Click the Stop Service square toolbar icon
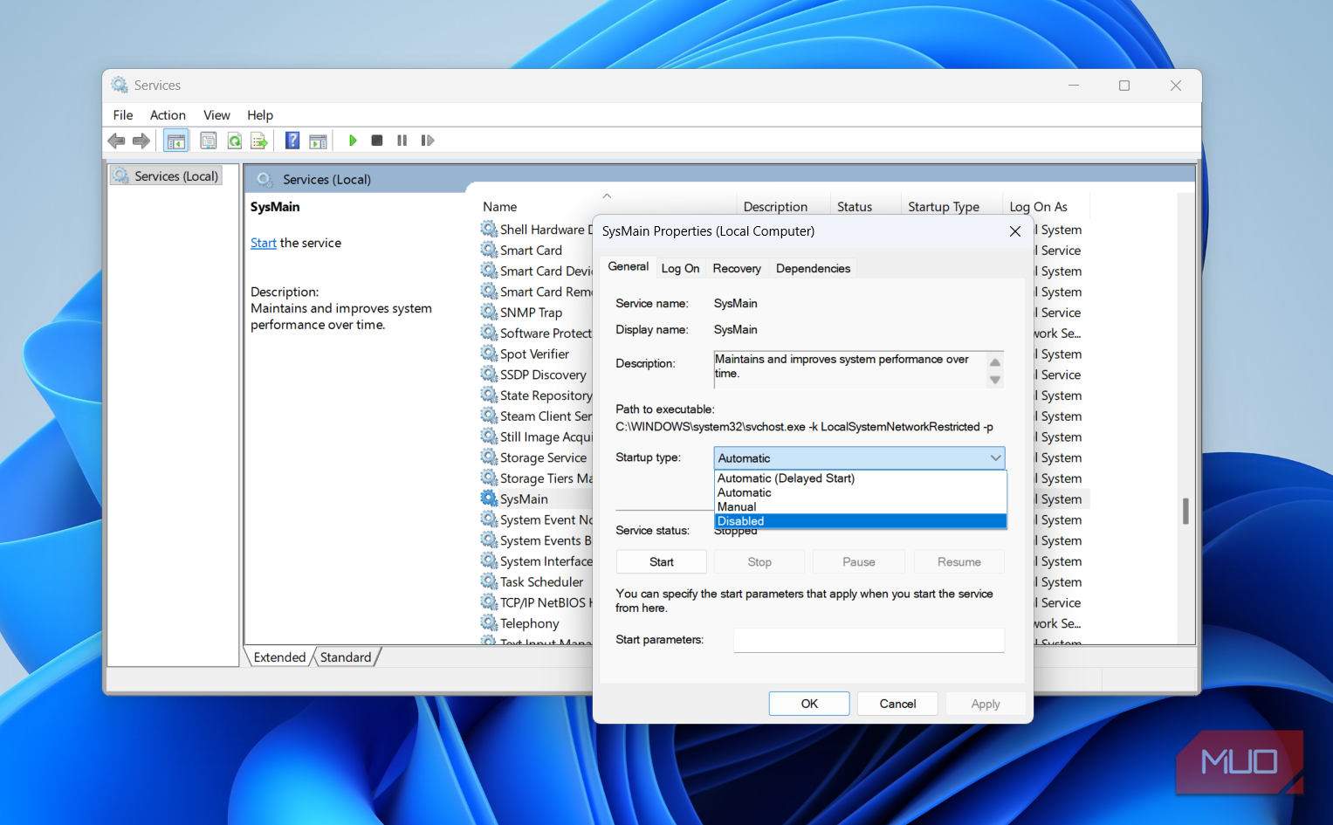1333x825 pixels. 377,141
